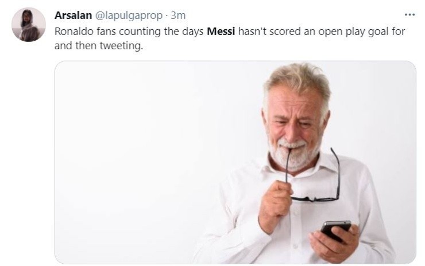Click the smartphone in the man's hand
Viewport: 425px width, 266px height.
336,229
